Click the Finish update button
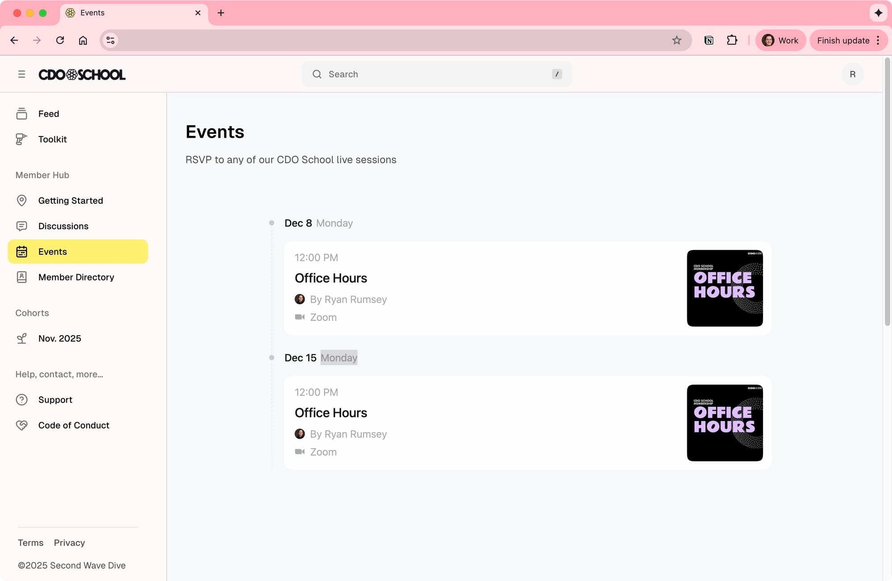This screenshot has height=581, width=892. [842, 41]
